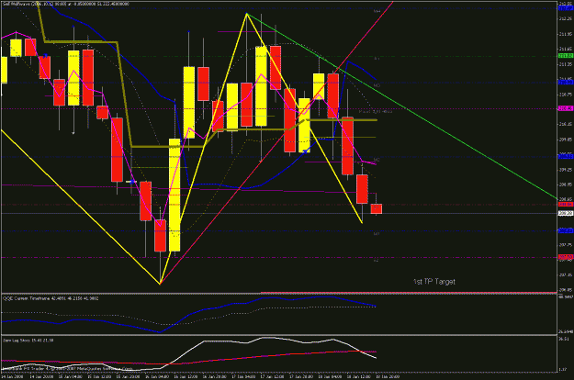Click the "209.25" value on the price scale

click(565, 170)
